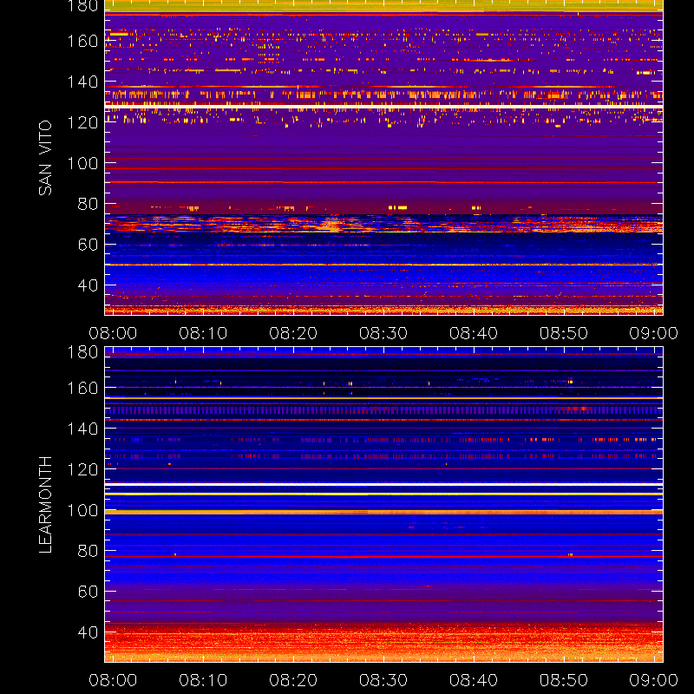This screenshot has height=694, width=694.
Task: Click inside the SAN VITO spectrogram plot
Action: point(383,158)
